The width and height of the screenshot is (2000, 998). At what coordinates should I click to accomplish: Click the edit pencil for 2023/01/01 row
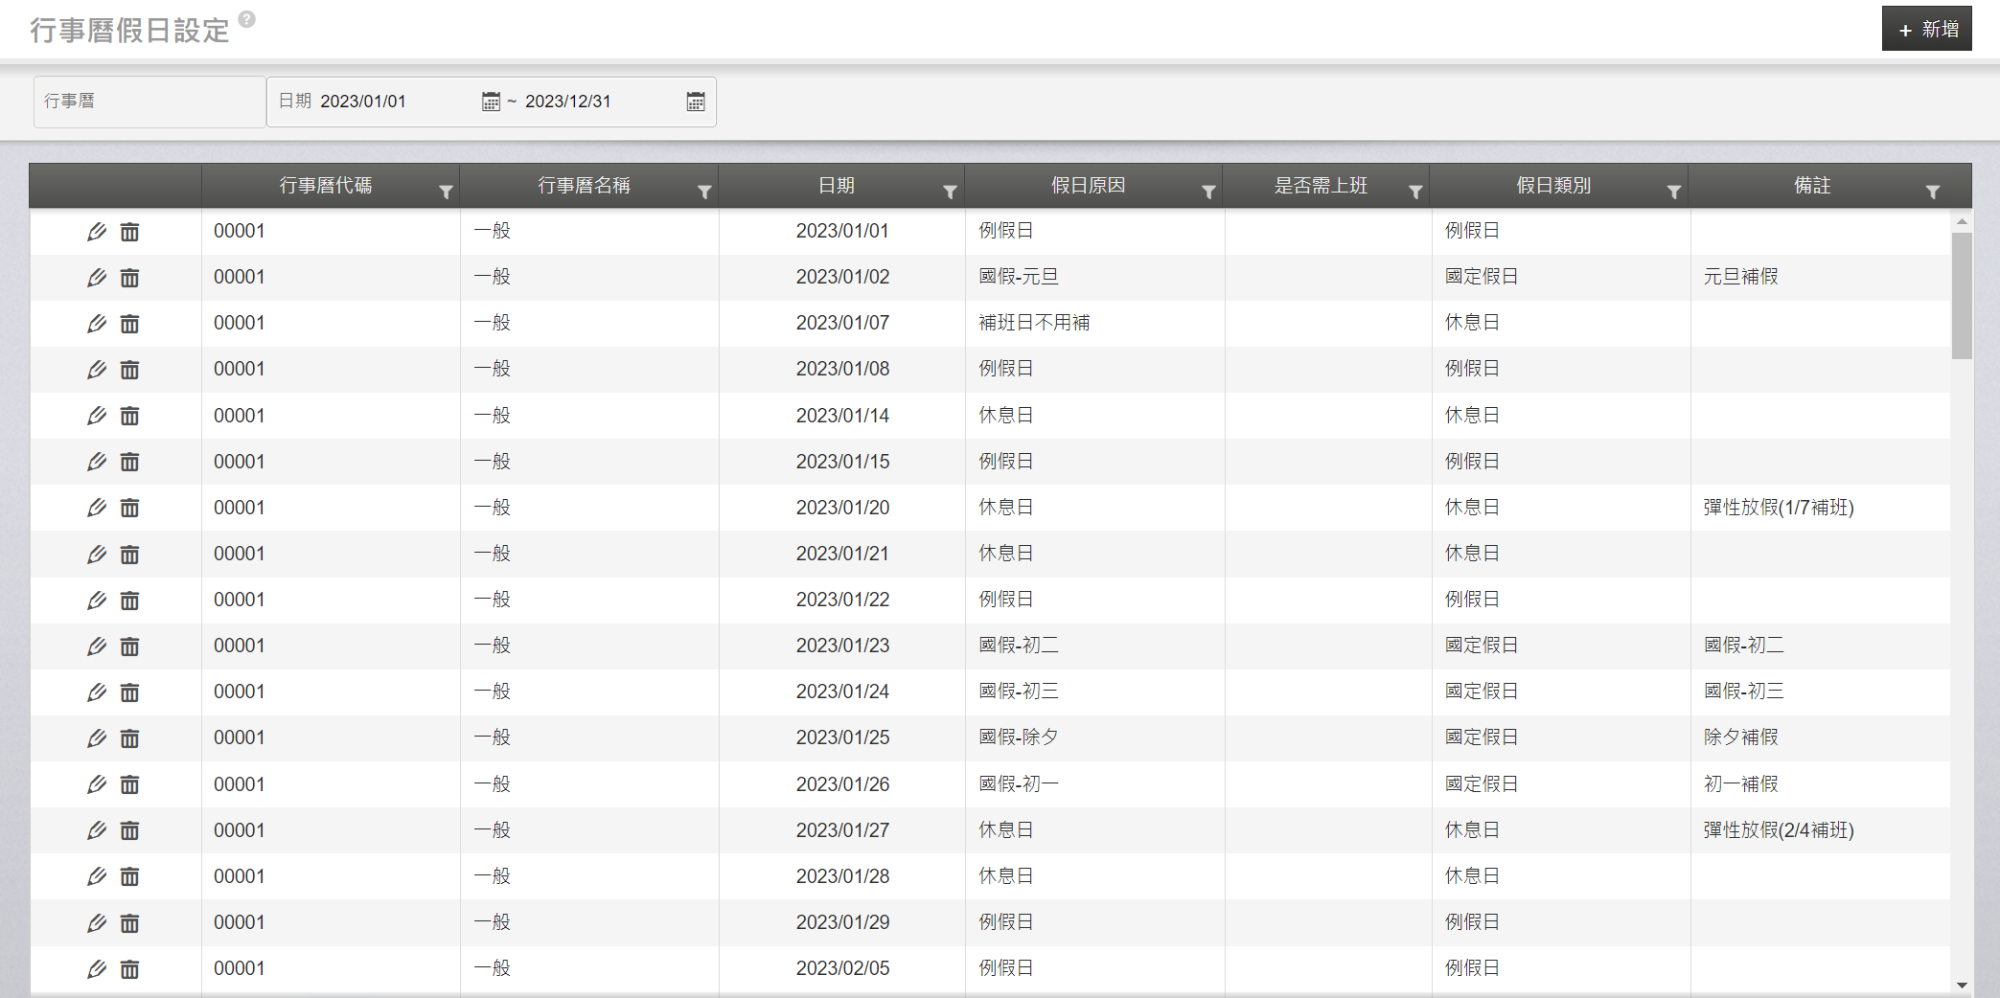(97, 232)
